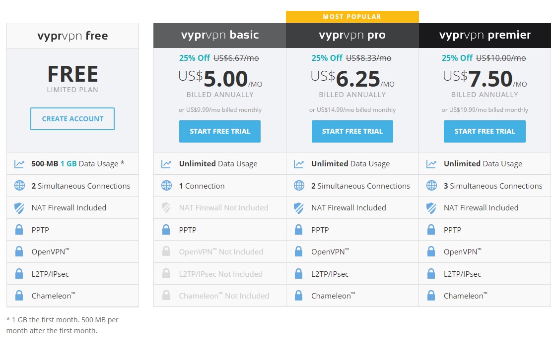Click the lock icon beside Chameleon in free plan
557x350 pixels.
coord(19,296)
